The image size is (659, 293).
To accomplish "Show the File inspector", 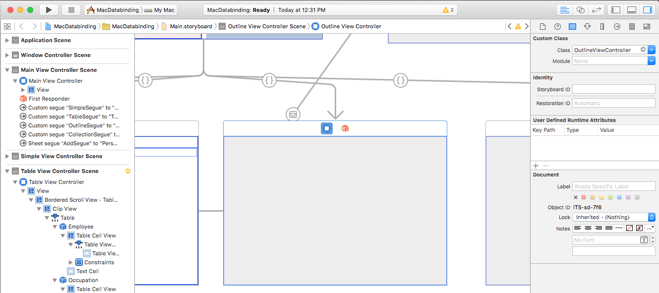I will [542, 26].
